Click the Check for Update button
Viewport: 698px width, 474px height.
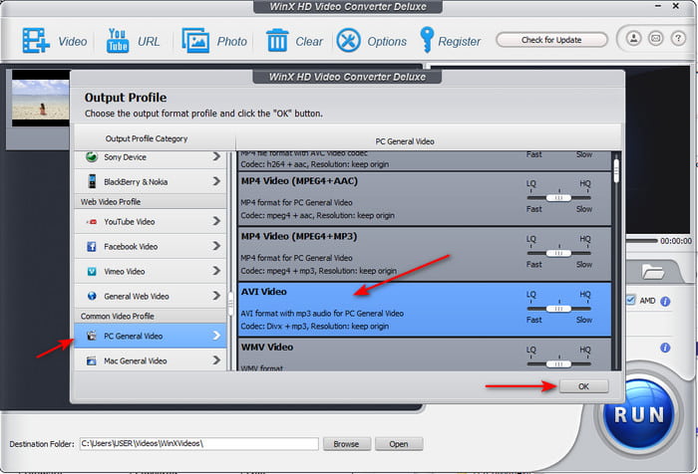[x=551, y=40]
